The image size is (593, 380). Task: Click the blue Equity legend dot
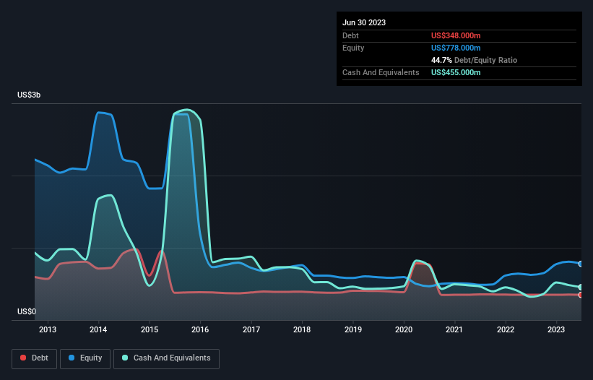pos(72,358)
